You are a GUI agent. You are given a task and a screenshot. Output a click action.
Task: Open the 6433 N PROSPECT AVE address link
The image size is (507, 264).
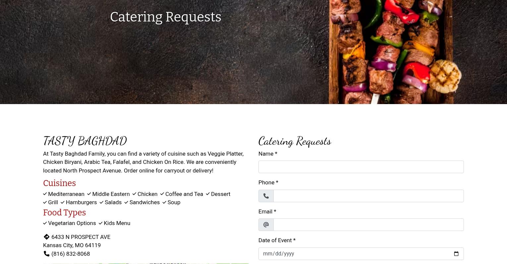point(81,237)
